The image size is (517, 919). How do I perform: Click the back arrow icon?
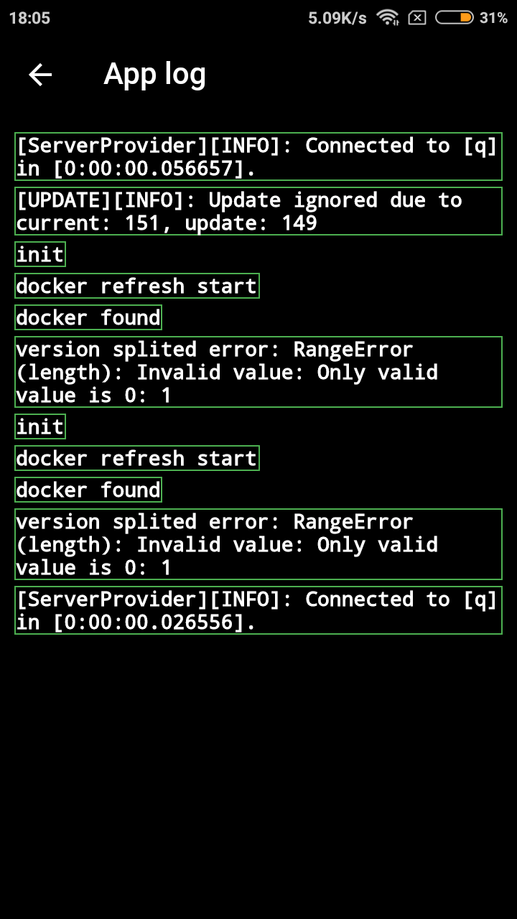click(x=39, y=73)
